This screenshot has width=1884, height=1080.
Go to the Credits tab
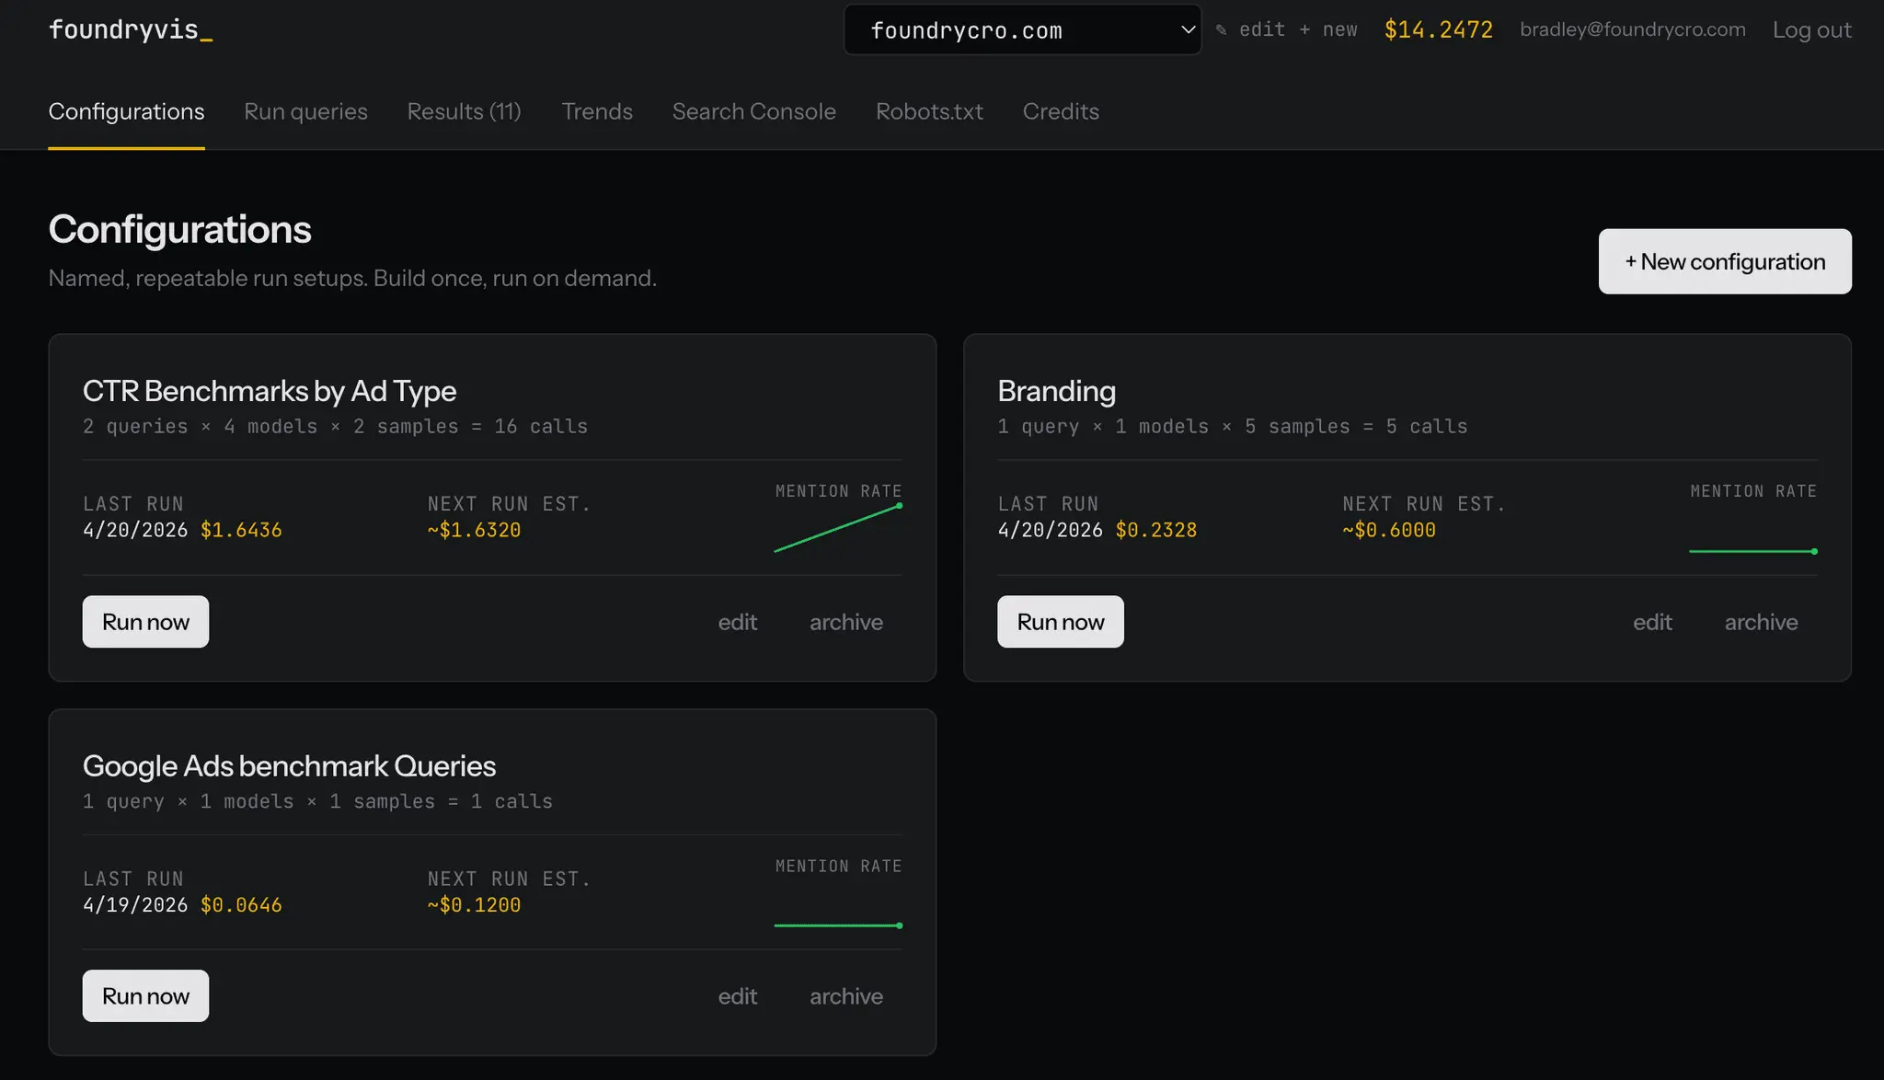point(1061,111)
